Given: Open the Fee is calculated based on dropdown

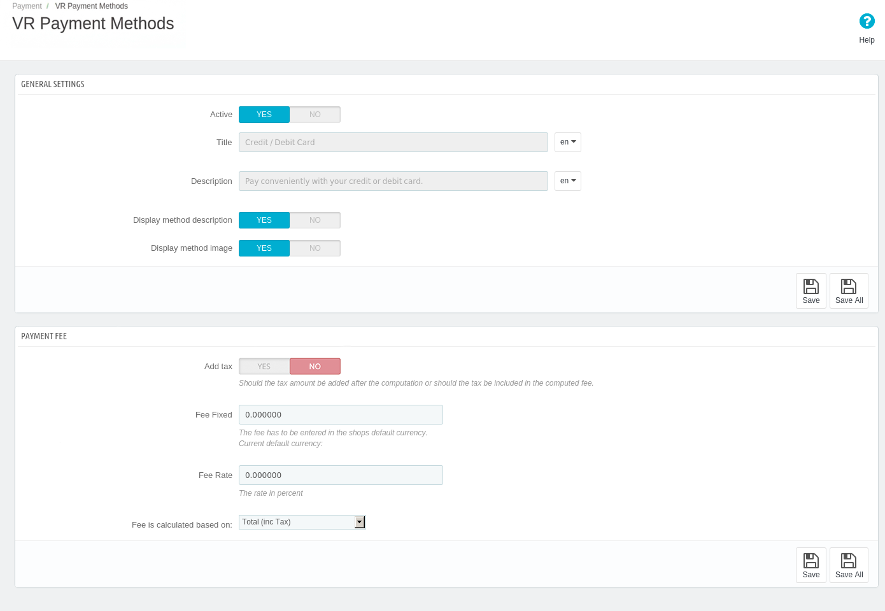Looking at the screenshot, I should tap(302, 522).
